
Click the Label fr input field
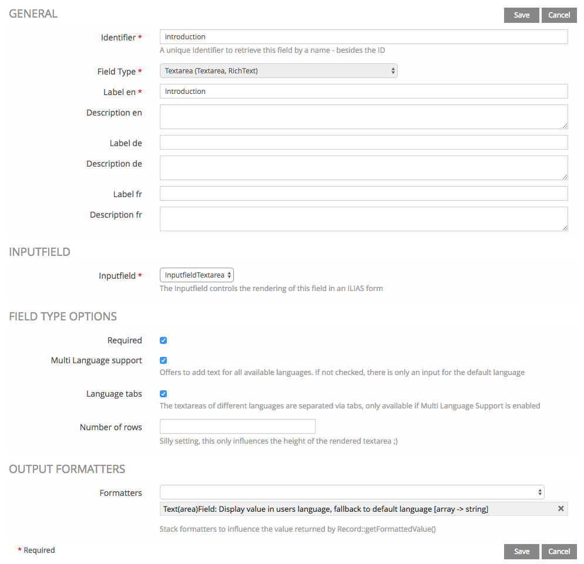[364, 194]
